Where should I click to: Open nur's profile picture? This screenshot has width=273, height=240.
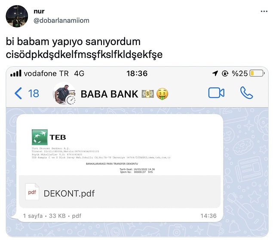coord(17,16)
